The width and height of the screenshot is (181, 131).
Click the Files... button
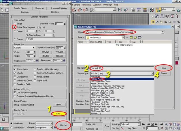click(x=59, y=114)
